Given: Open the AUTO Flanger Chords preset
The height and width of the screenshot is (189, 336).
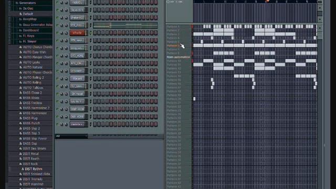Looking at the screenshot, I should pos(37,57).
